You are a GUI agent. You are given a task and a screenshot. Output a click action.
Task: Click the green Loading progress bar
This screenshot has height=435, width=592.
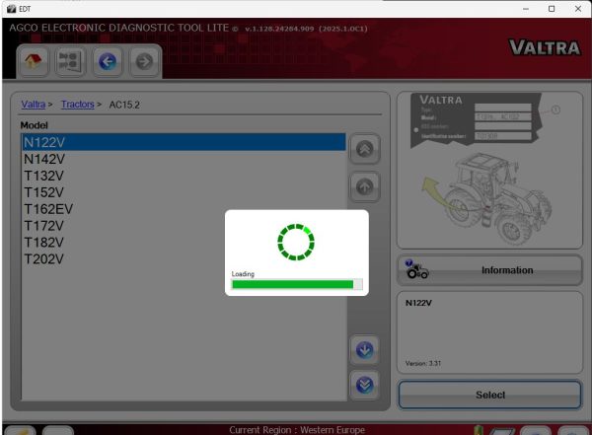[x=297, y=284]
